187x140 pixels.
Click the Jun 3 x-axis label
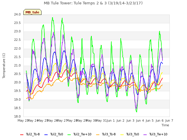point(130,120)
